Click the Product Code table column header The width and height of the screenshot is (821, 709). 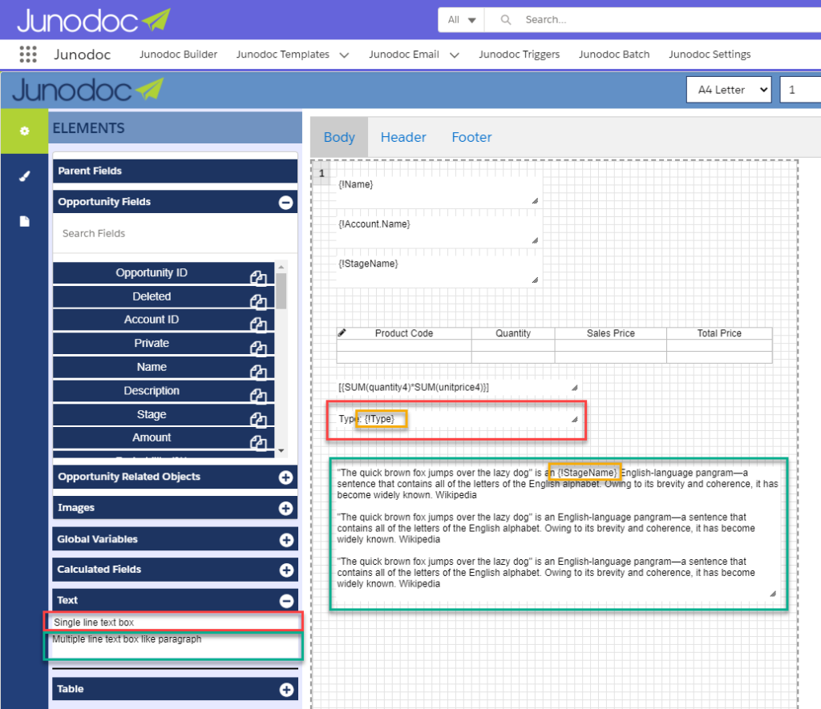404,333
